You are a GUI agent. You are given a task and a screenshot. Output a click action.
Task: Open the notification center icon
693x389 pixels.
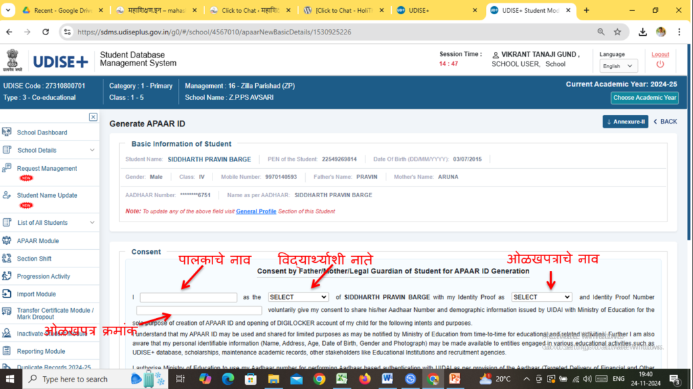(675, 379)
